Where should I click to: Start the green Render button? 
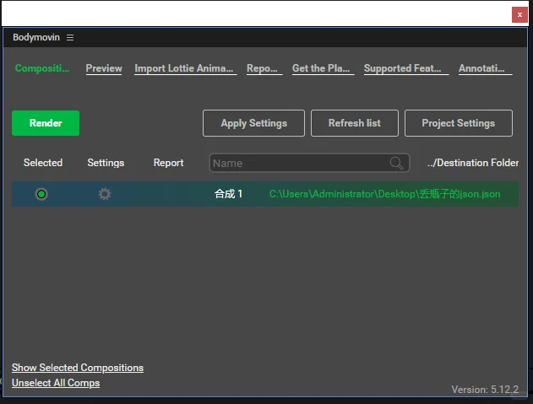[46, 123]
